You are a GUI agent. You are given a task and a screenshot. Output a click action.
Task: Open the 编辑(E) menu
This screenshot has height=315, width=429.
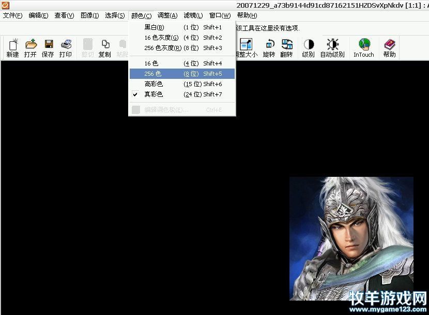click(x=38, y=15)
